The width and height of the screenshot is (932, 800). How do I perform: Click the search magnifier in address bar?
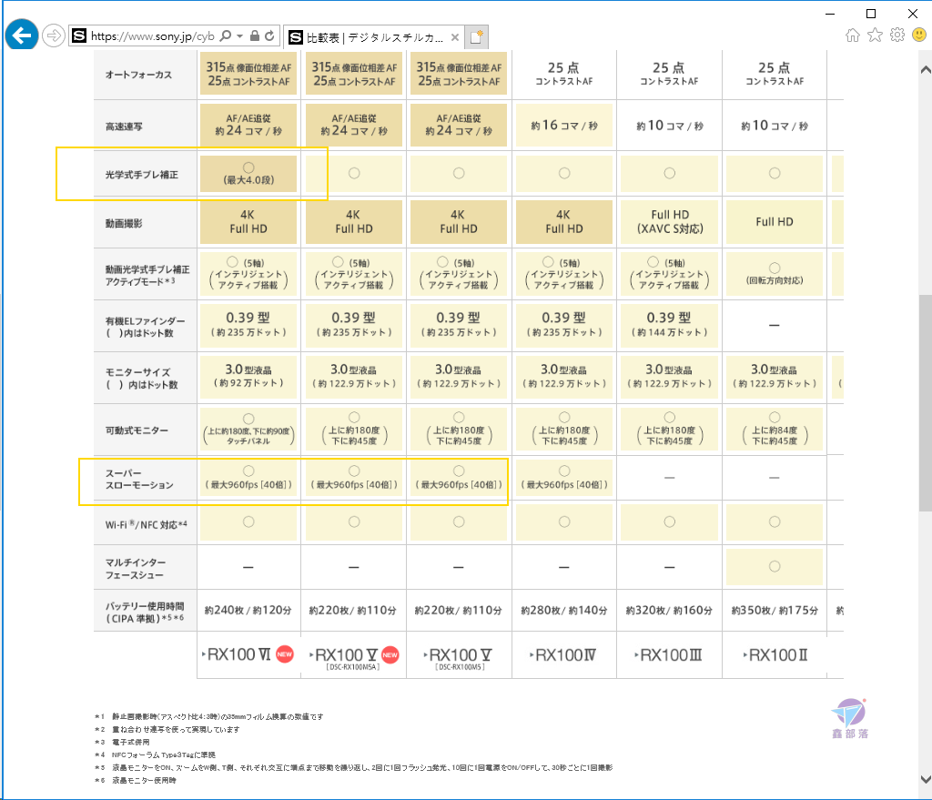point(226,36)
